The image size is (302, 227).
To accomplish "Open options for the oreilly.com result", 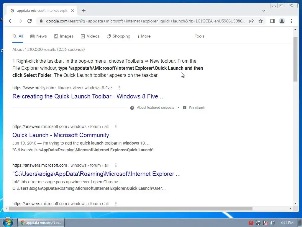I will pyautogui.click(x=119, y=88).
